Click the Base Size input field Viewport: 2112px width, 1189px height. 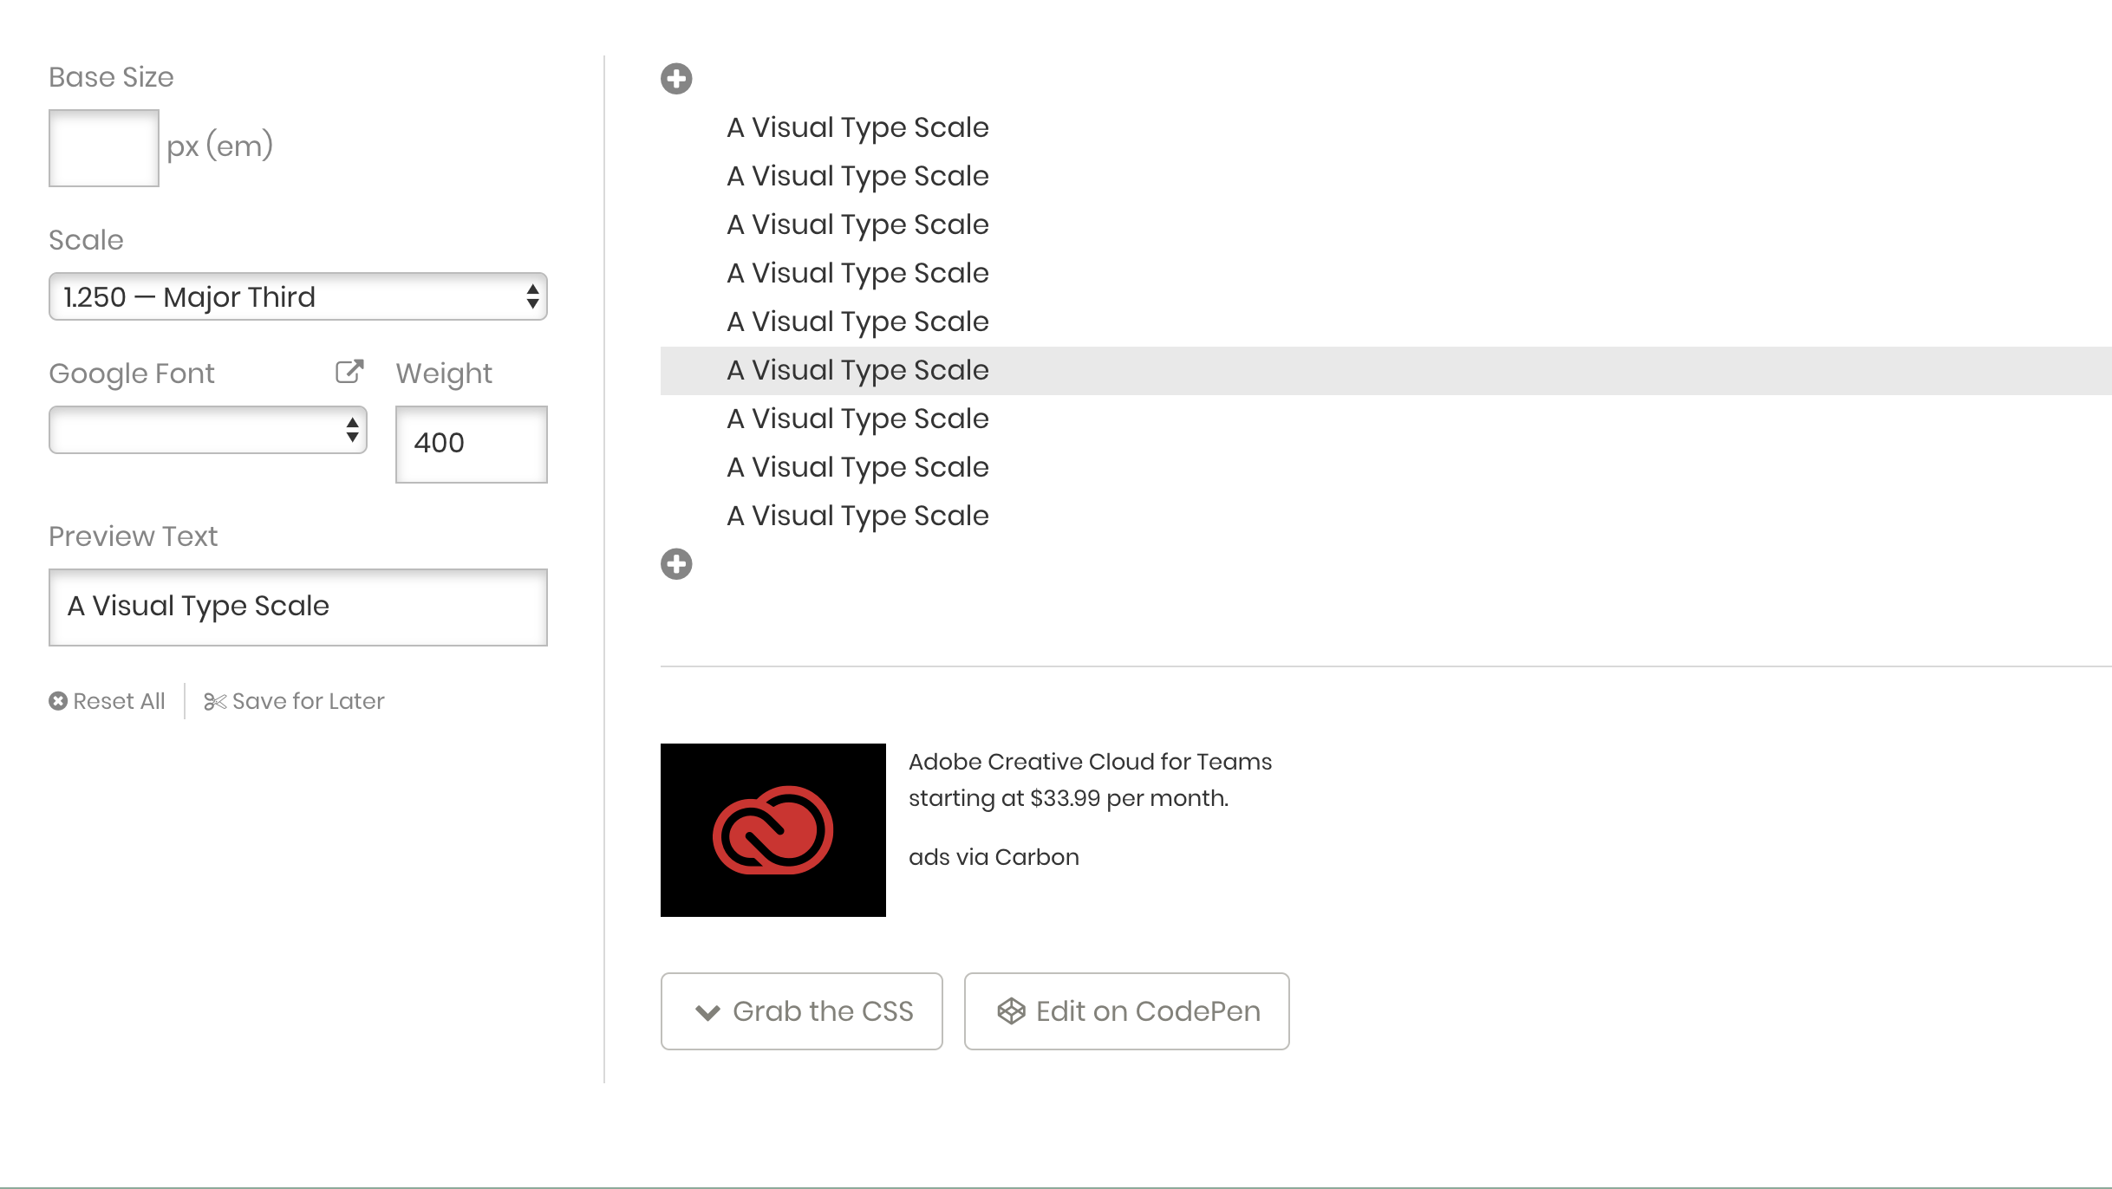103,147
